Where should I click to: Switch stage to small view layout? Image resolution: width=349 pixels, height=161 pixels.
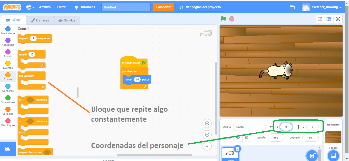coord(320,19)
